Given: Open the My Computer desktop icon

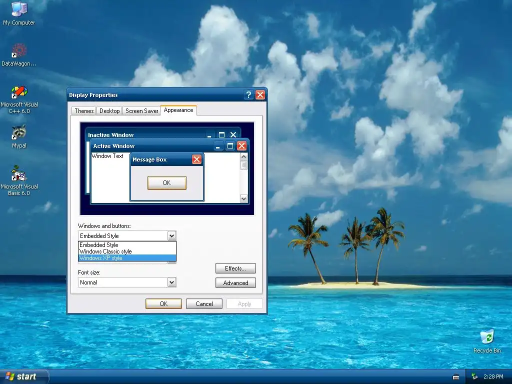Looking at the screenshot, I should pyautogui.click(x=19, y=13).
